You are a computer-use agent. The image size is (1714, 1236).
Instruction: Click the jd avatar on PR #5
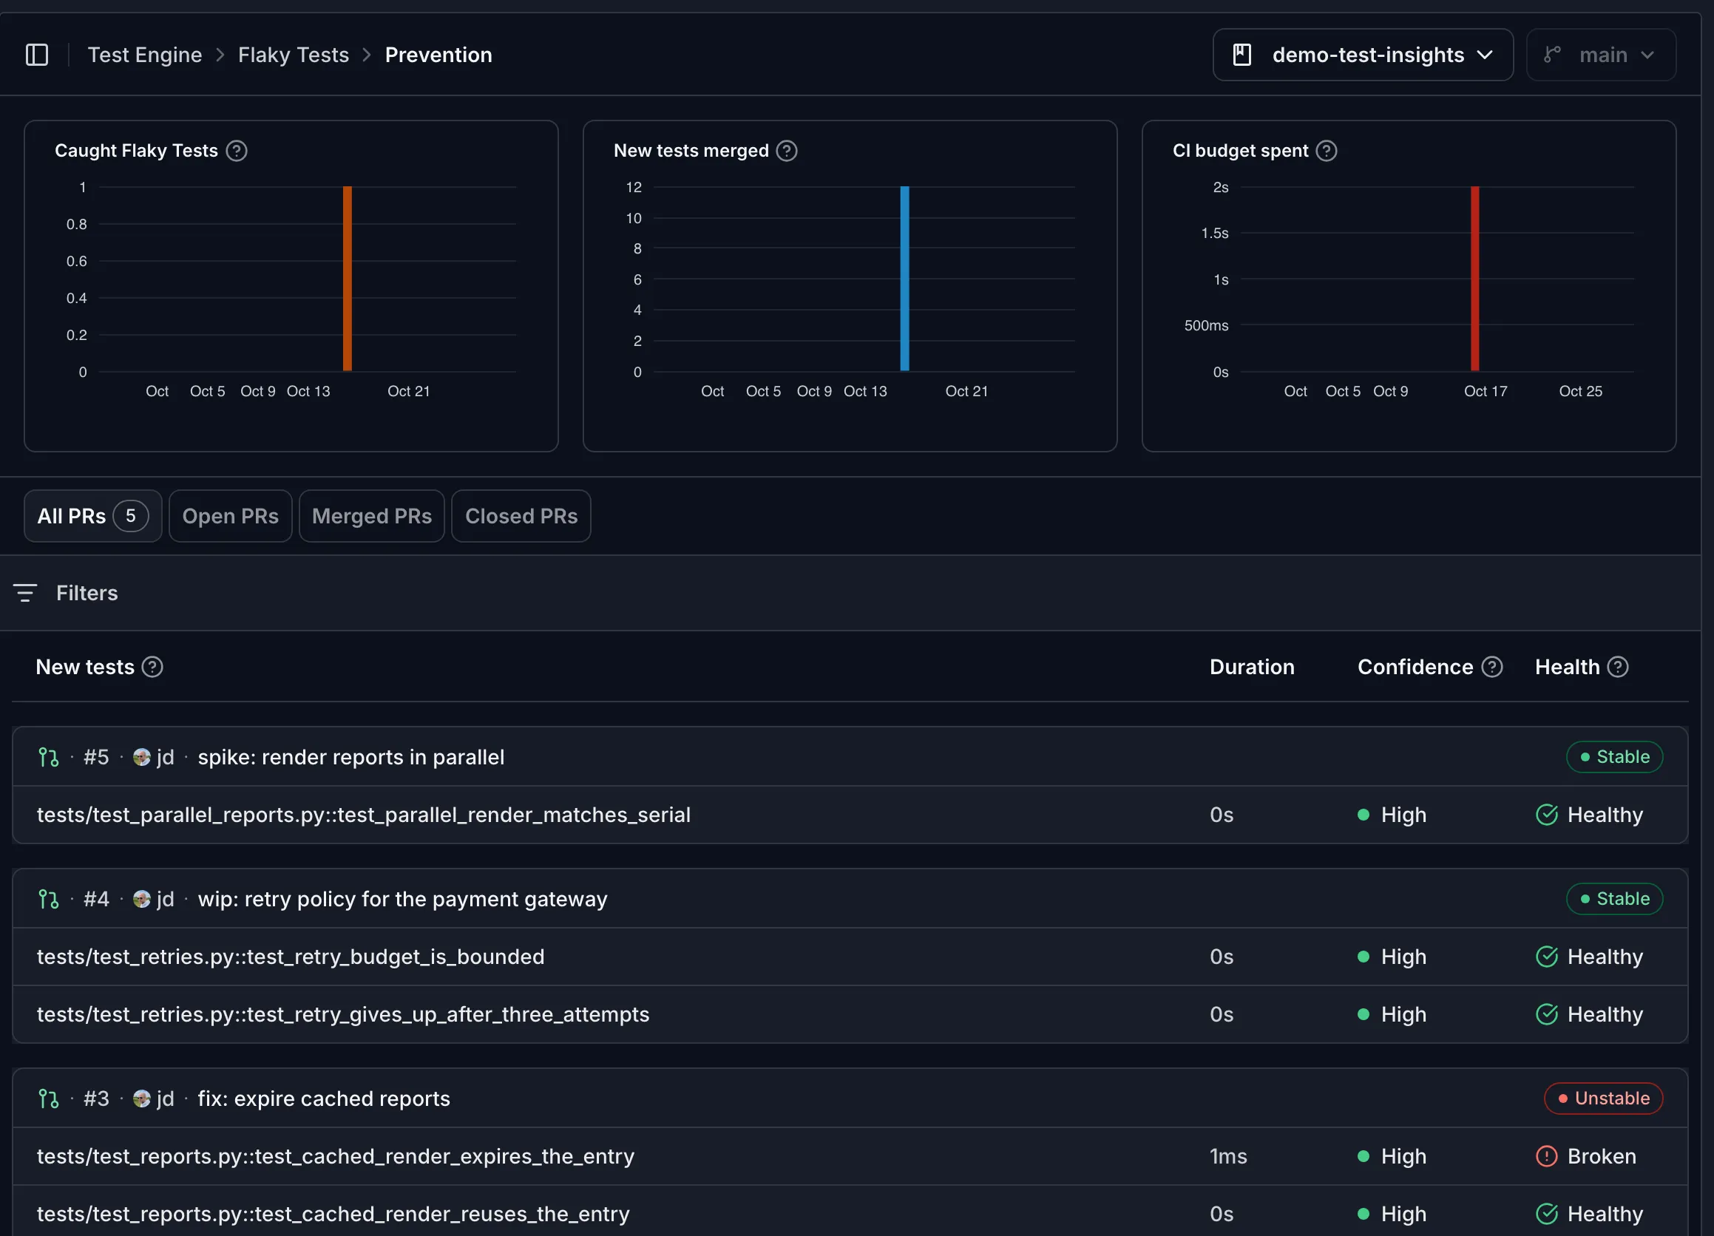[141, 757]
